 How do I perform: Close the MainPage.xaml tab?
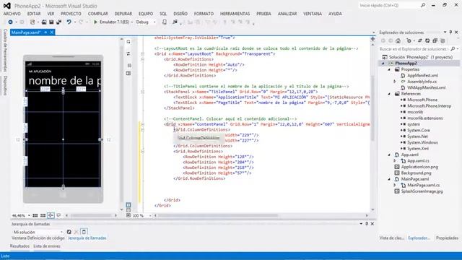pos(52,32)
